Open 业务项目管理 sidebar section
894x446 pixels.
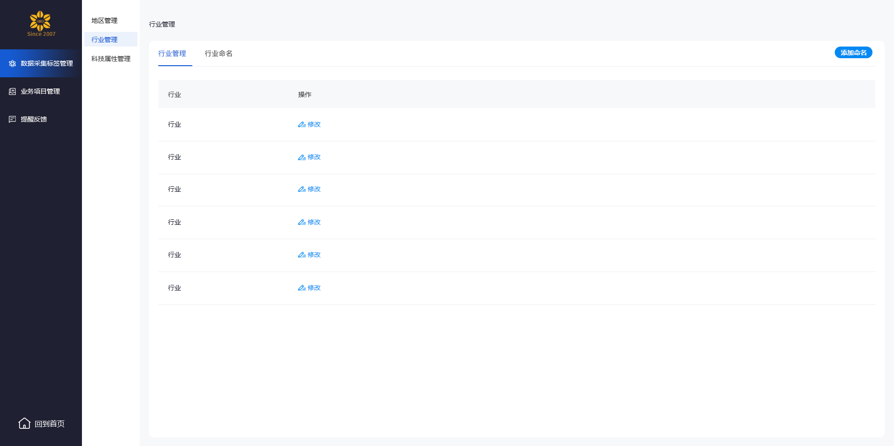40,92
